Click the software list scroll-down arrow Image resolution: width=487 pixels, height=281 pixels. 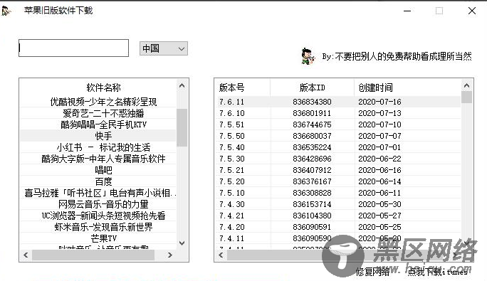pos(182,243)
